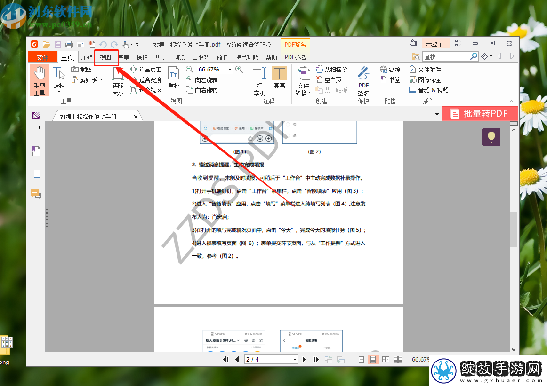Switch to the 共享 ribbon tab
This screenshot has width=547, height=386.
click(160, 57)
